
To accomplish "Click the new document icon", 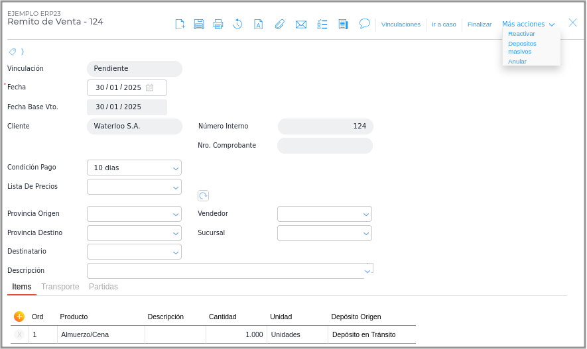I will [x=180, y=25].
